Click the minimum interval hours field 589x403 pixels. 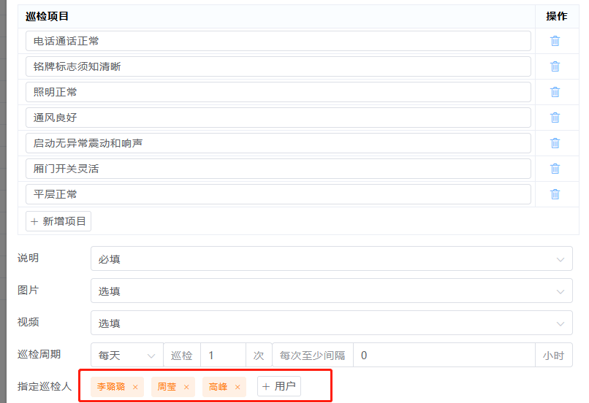click(444, 356)
